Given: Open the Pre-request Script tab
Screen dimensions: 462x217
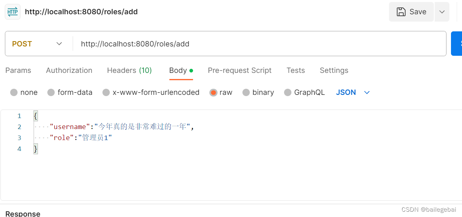Looking at the screenshot, I should (x=240, y=70).
